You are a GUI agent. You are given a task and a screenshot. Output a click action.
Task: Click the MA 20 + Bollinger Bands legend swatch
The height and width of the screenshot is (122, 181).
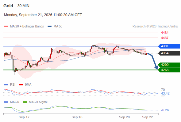click(6, 27)
